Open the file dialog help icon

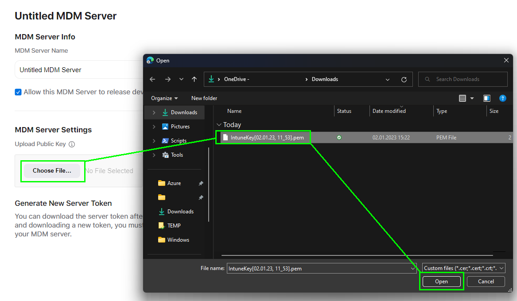tap(502, 98)
